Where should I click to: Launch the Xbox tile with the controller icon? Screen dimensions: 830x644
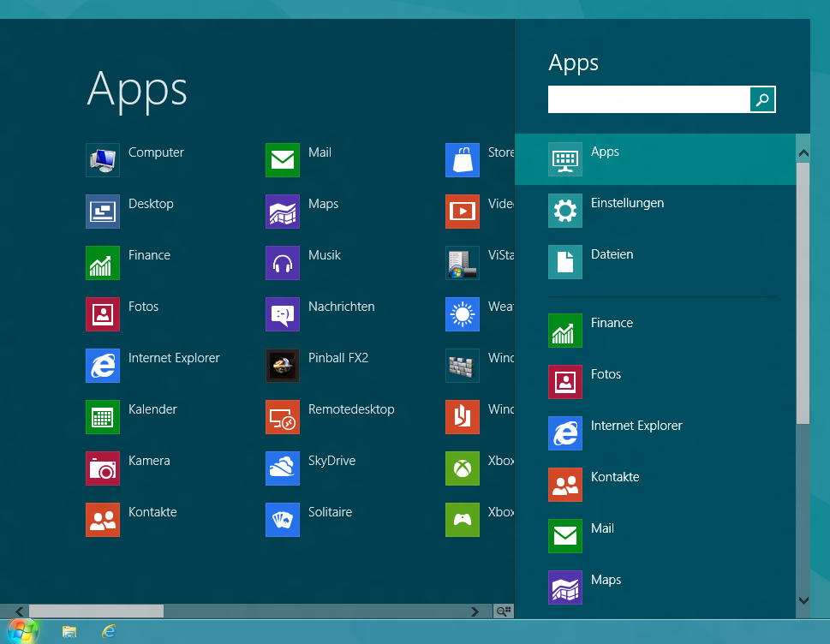click(480, 519)
